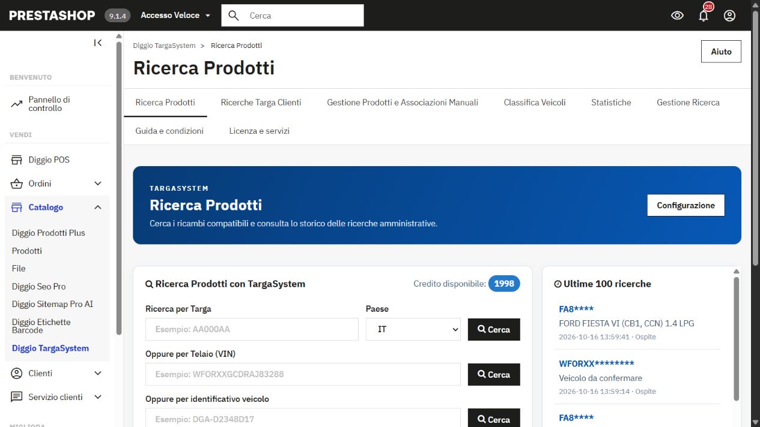Click Cerca button for Targa search
Viewport: 760px width, 427px height.
tap(494, 329)
